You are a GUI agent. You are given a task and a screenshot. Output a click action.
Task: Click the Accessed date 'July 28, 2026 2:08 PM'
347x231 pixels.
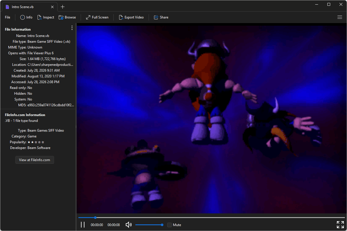pos(43,82)
